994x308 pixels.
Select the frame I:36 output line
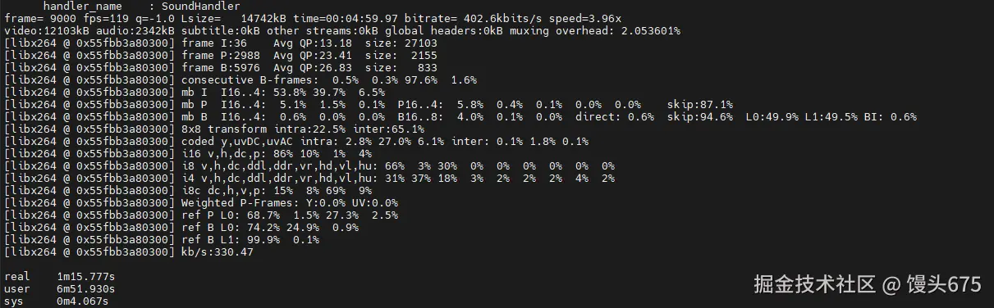[x=221, y=43]
